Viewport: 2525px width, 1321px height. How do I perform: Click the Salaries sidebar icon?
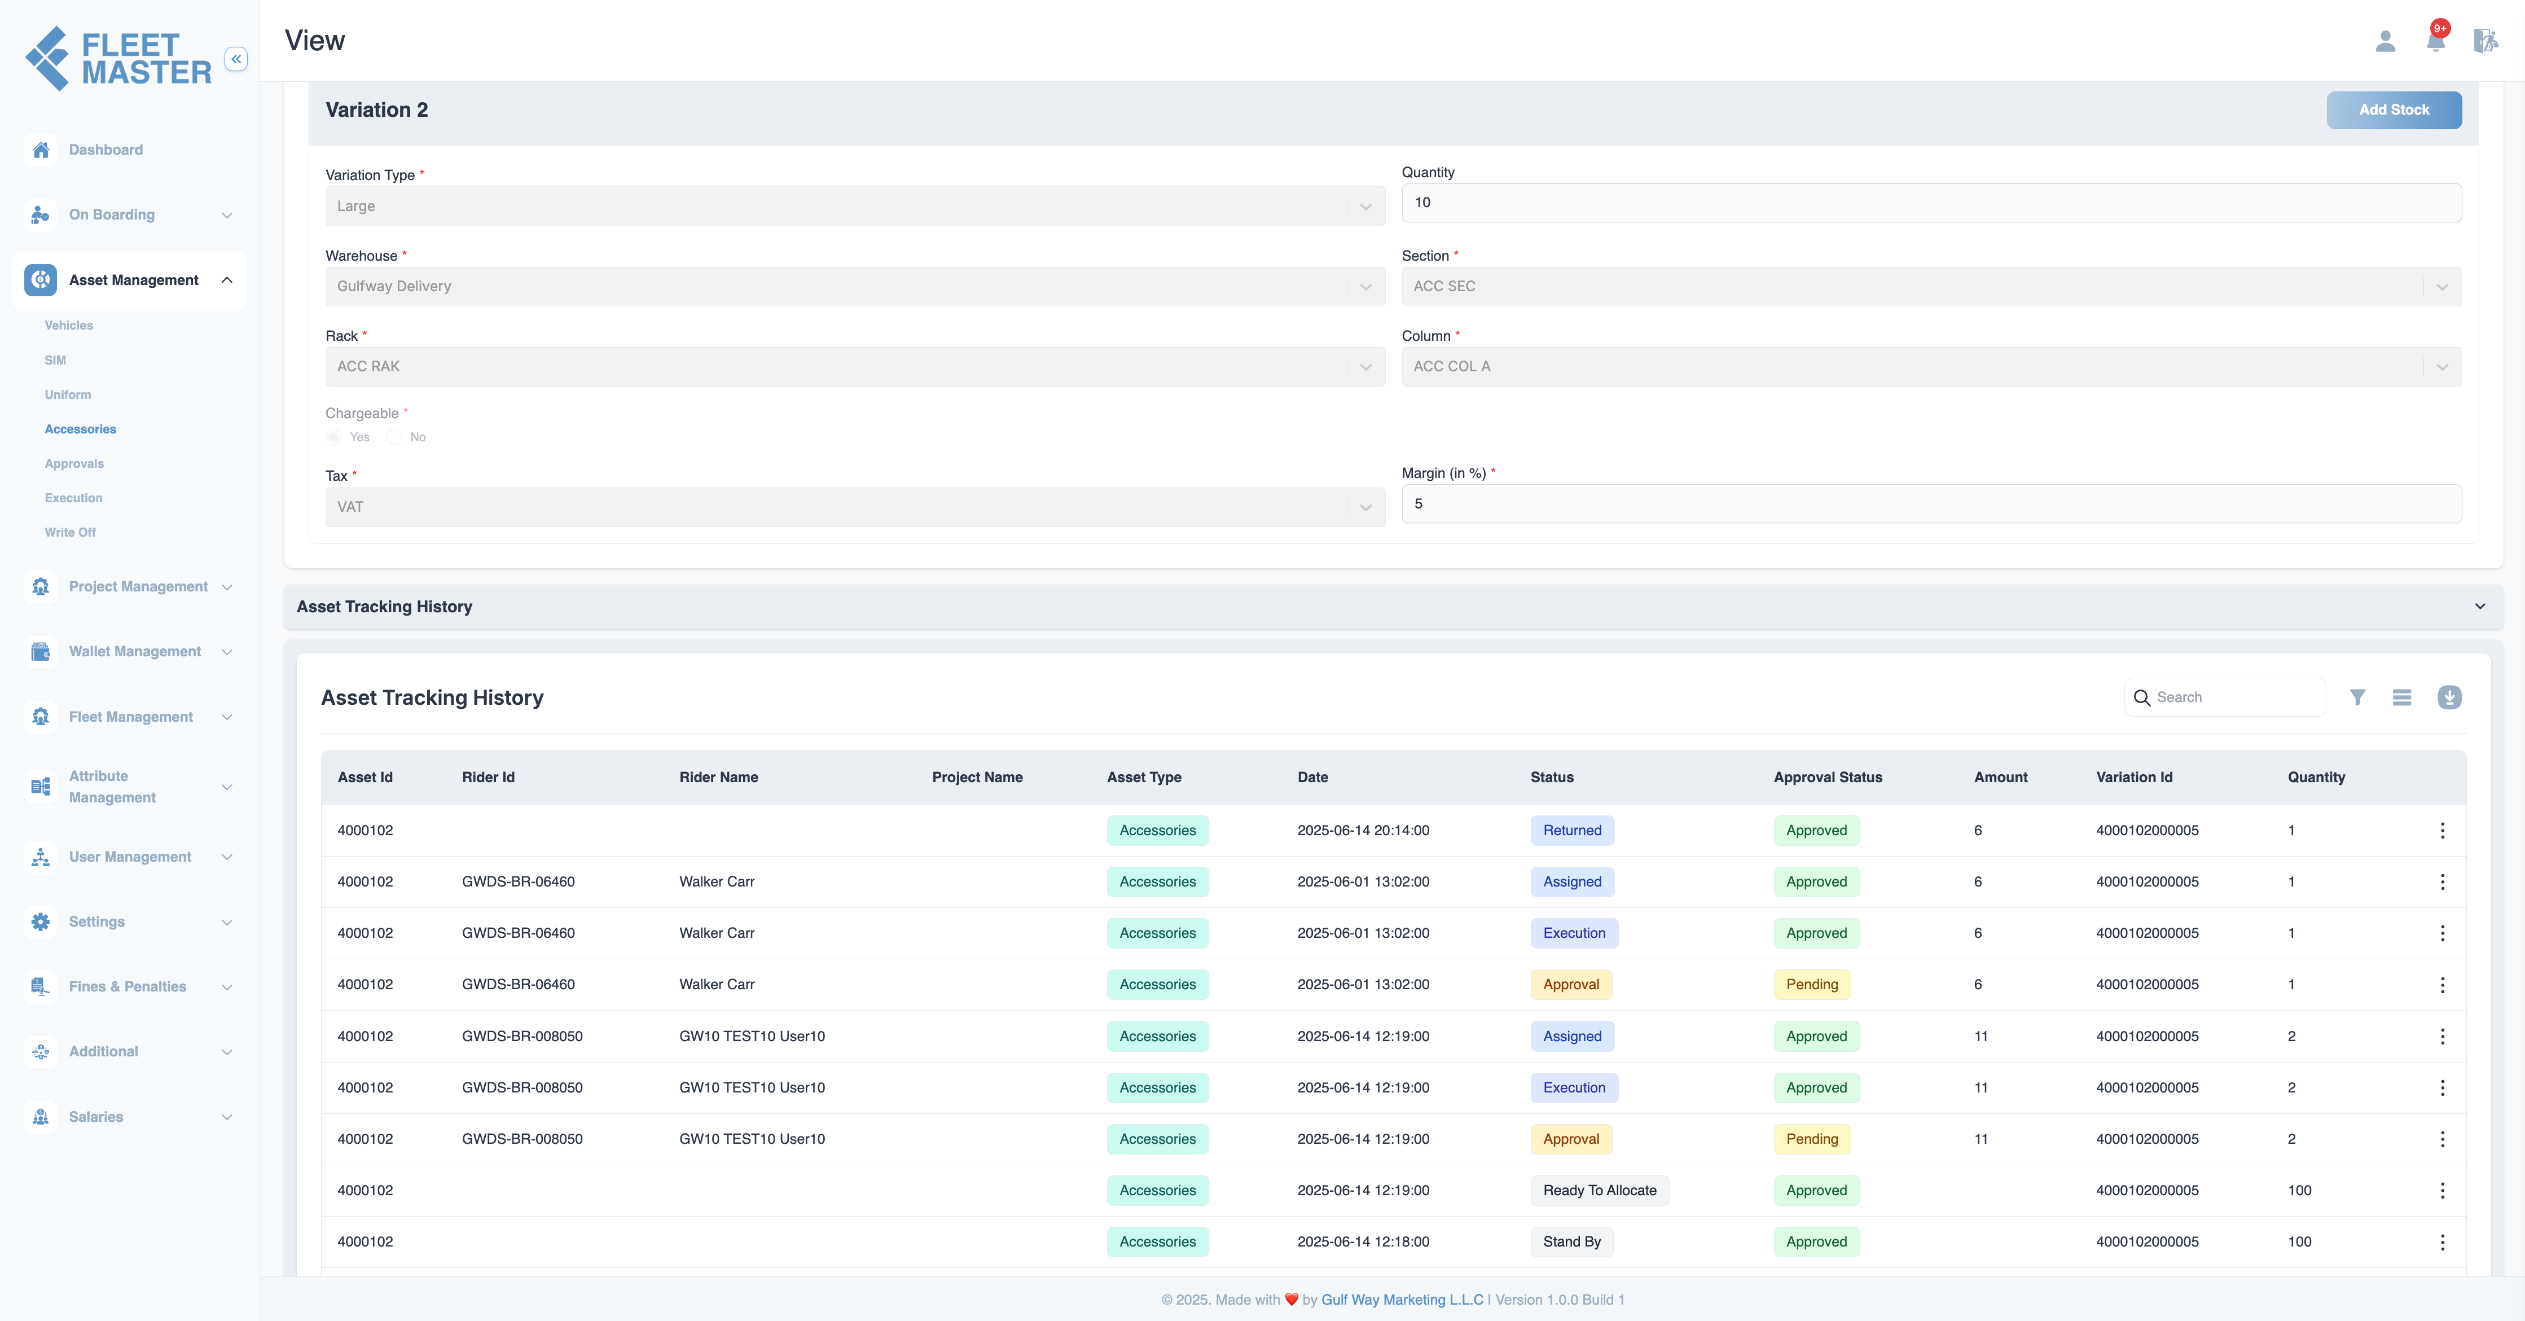pyautogui.click(x=40, y=1117)
